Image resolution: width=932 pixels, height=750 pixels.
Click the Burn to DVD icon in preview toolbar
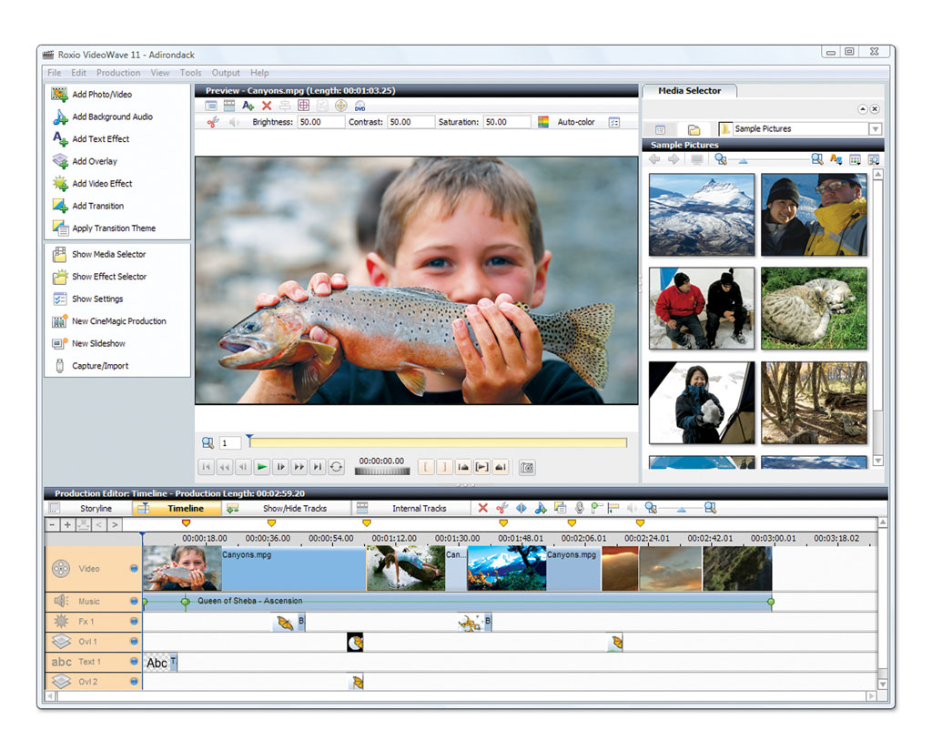(360, 106)
